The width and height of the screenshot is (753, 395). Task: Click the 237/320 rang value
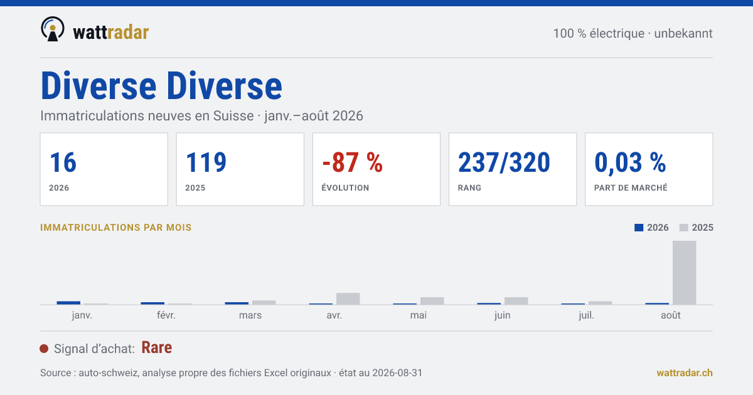click(504, 162)
